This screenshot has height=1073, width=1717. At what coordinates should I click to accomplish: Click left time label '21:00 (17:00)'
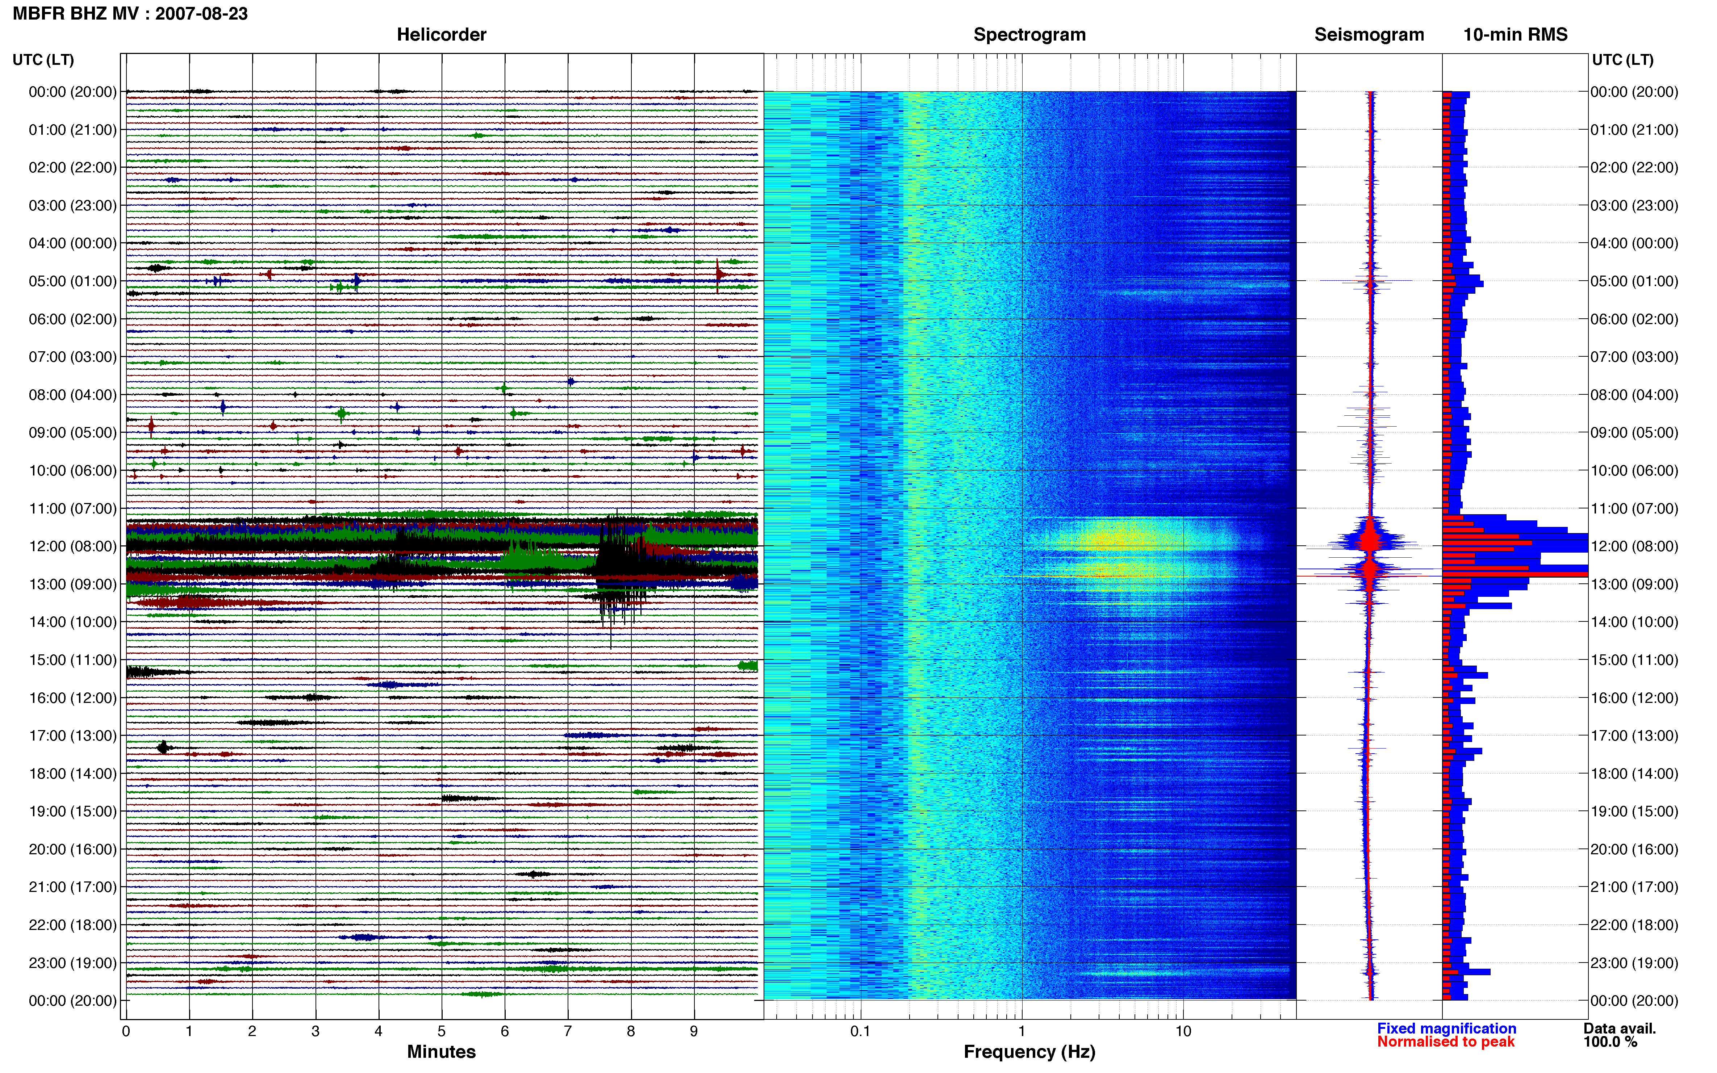coord(72,887)
